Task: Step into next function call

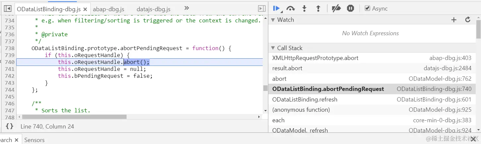Action: 304,9
